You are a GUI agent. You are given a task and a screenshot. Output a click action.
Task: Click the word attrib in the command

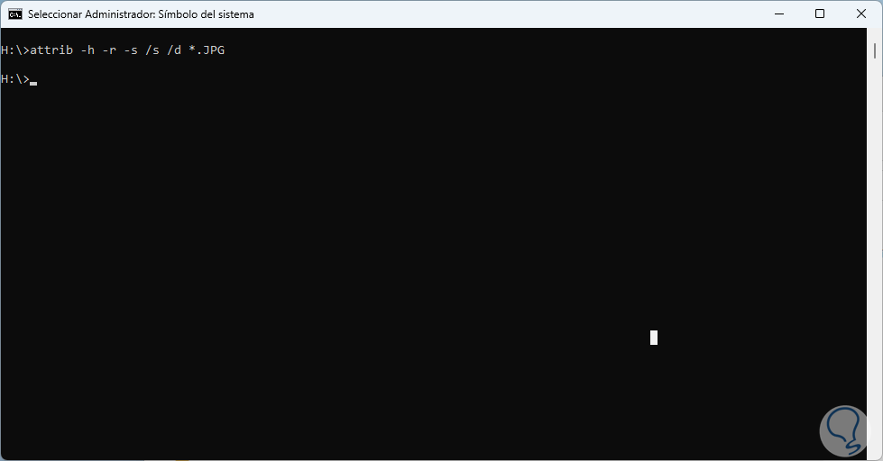[x=51, y=50]
